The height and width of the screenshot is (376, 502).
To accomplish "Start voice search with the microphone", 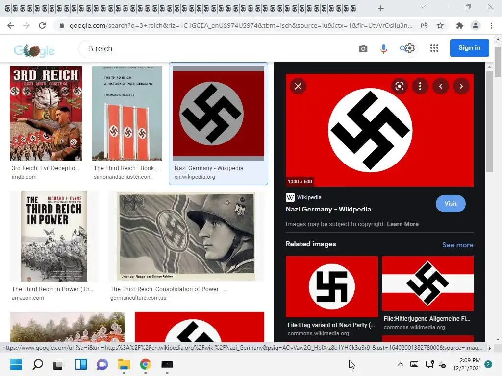I will 383,48.
